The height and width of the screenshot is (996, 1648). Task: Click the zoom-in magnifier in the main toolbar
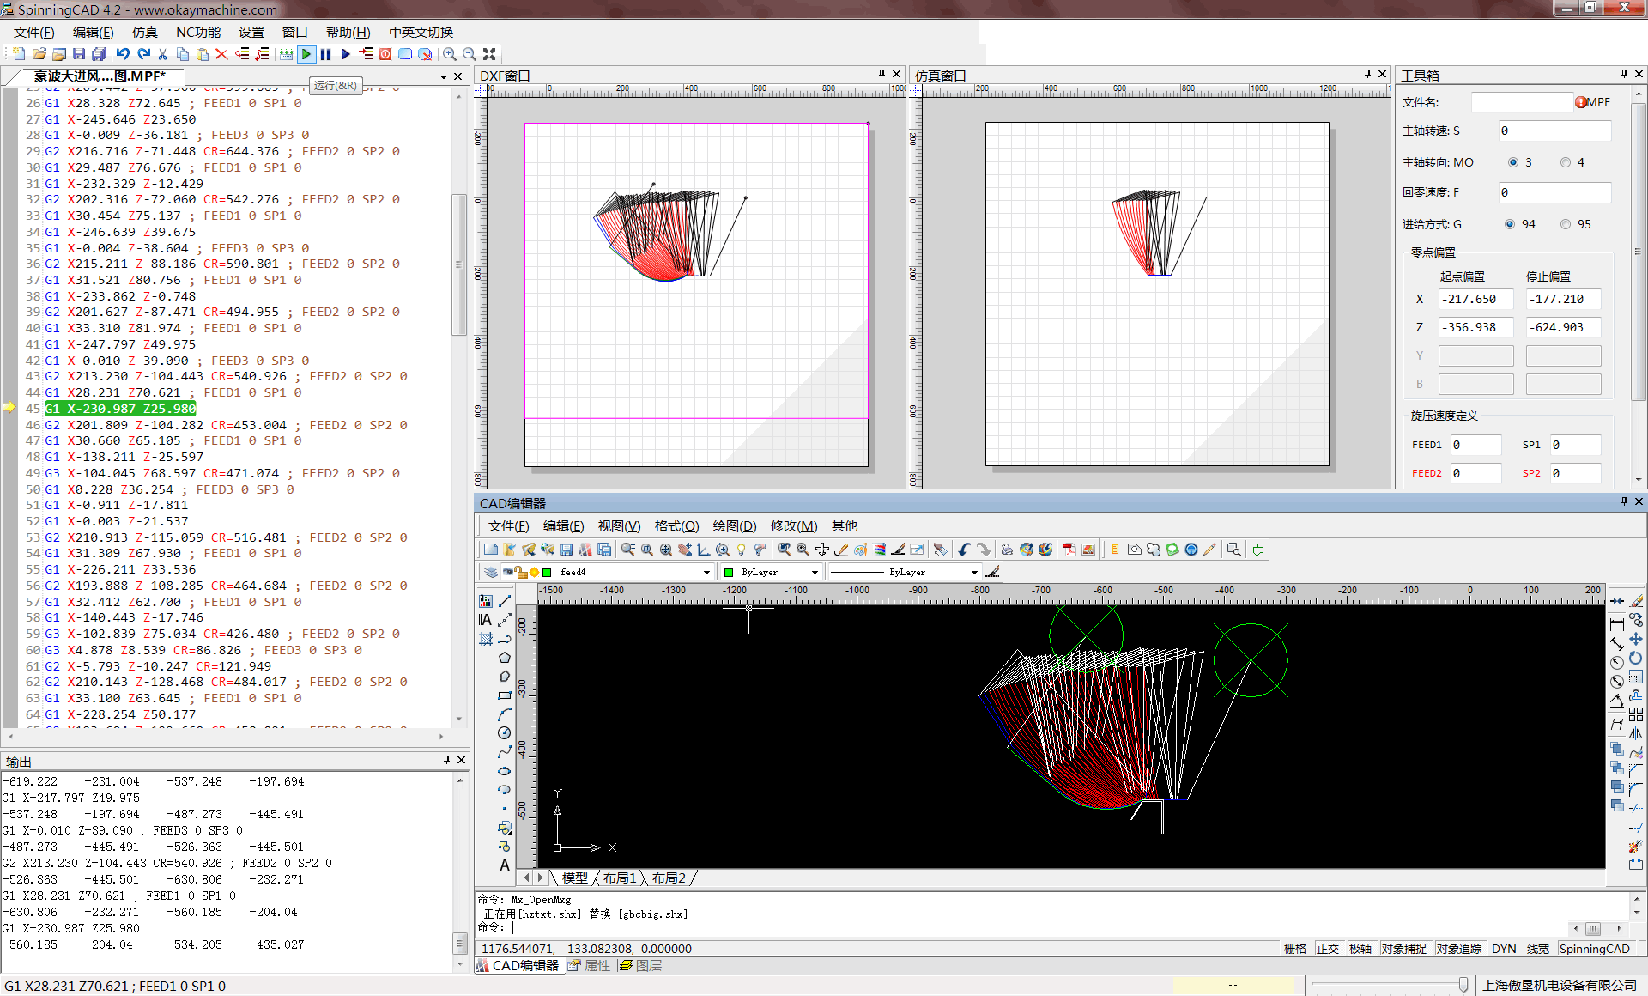450,54
